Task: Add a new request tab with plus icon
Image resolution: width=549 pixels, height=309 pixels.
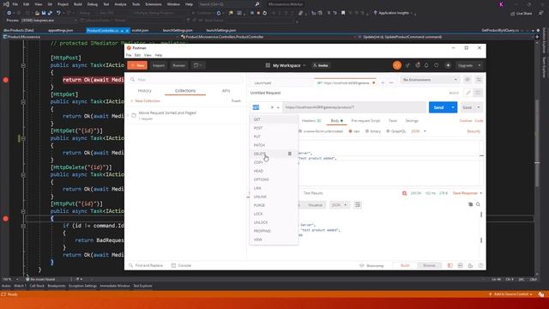Action: coord(383,83)
